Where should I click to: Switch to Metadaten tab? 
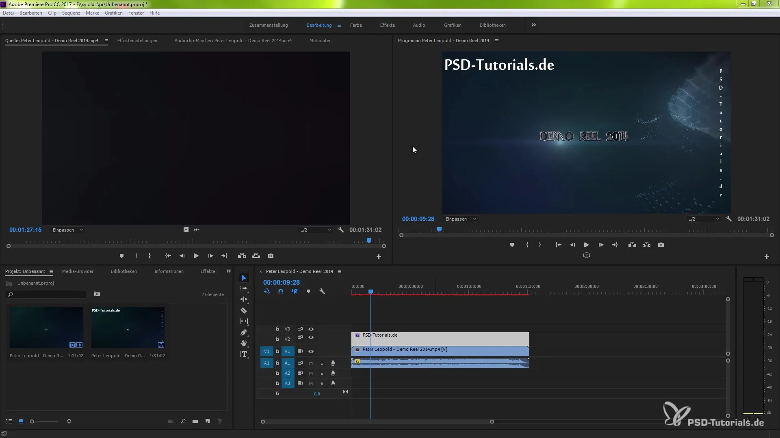(321, 41)
